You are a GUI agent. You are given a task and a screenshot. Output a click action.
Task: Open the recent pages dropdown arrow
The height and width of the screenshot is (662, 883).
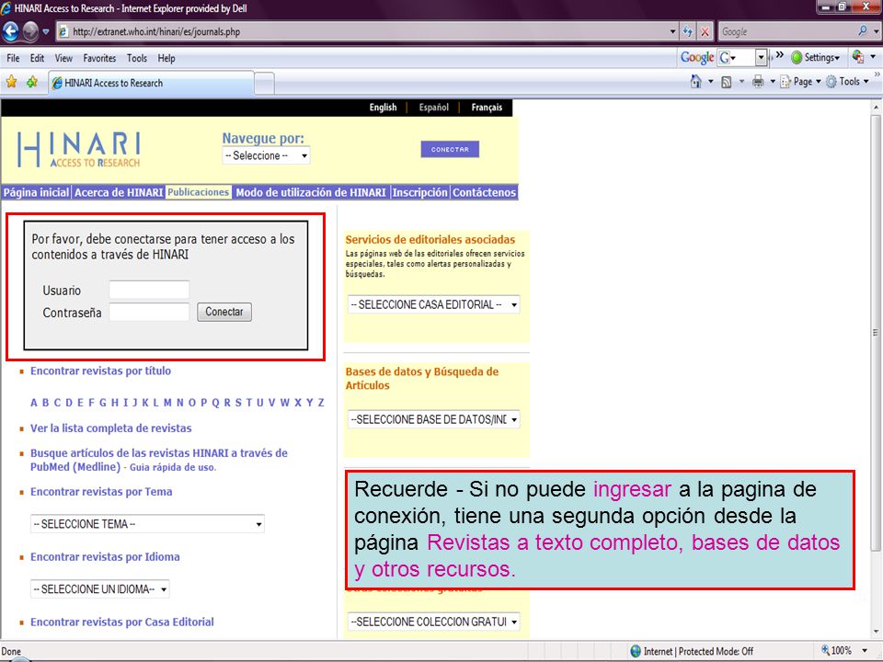46,32
